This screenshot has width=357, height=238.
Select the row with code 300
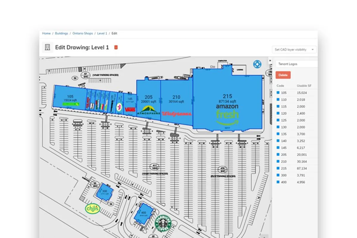(x=297, y=175)
